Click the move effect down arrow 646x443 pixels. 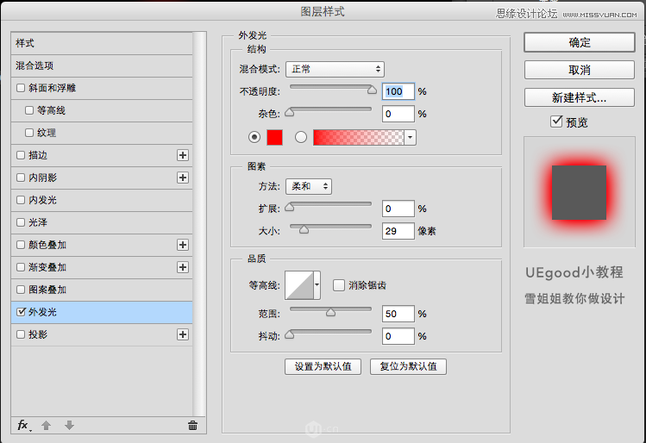pos(69,425)
